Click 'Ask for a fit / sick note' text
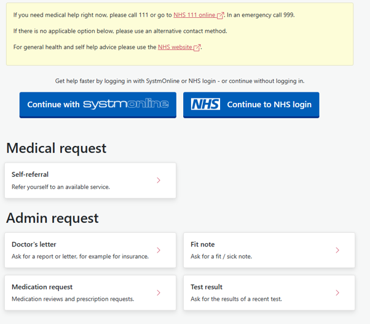Viewport: 370px width, 324px height. 221,257
